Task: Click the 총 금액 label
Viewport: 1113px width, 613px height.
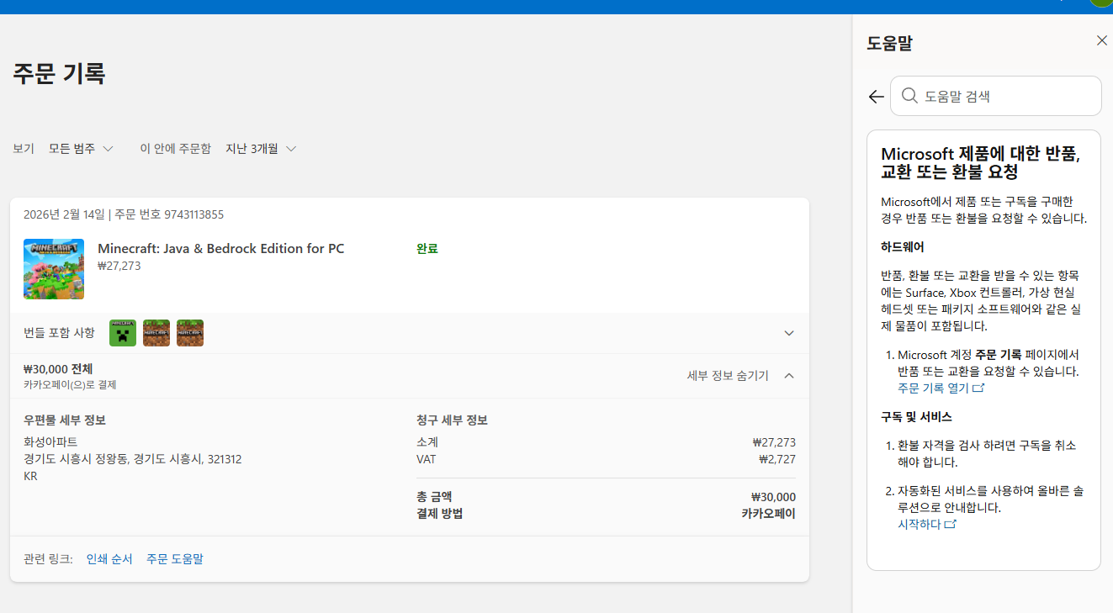Action: 434,497
